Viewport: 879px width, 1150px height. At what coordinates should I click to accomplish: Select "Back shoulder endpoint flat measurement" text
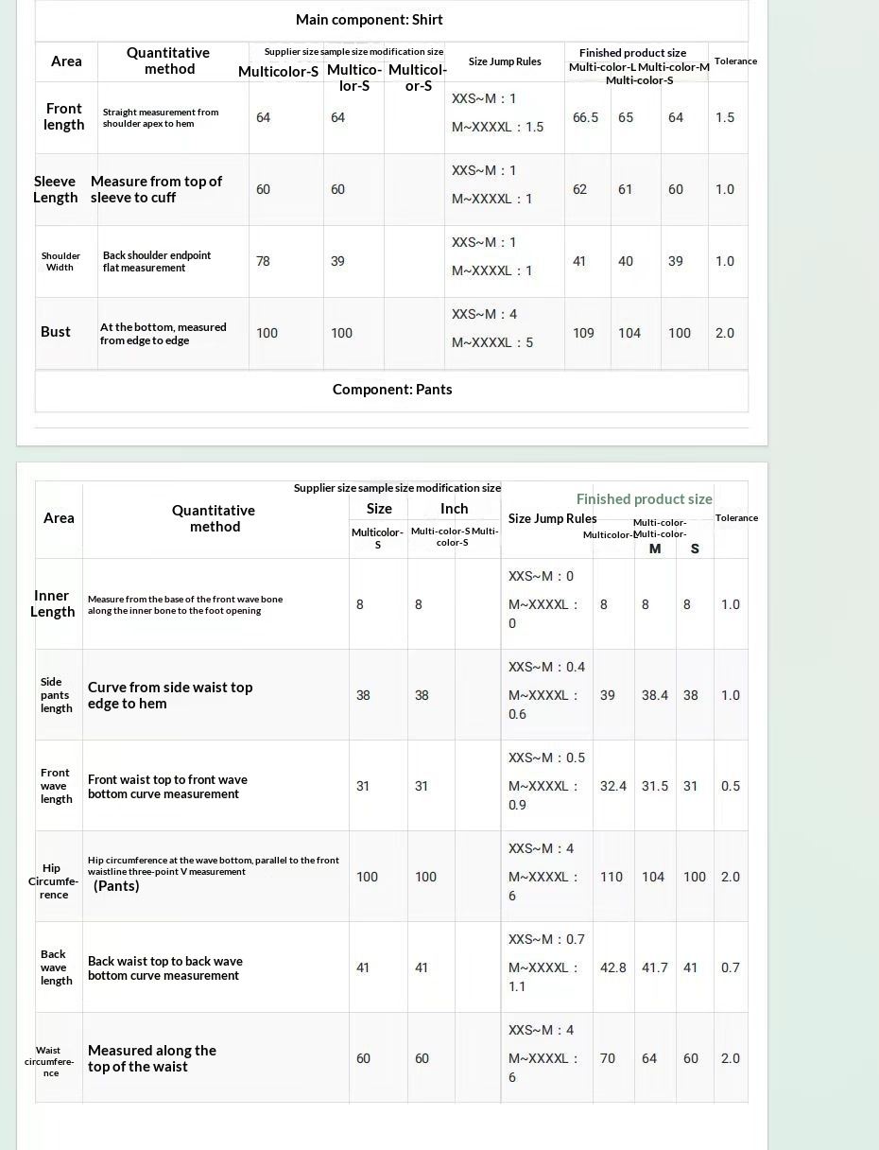(156, 261)
